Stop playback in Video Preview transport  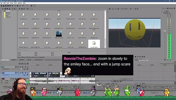pos(136,57)
